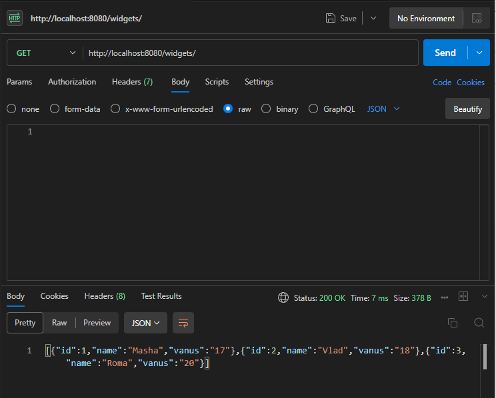
Task: Open the response format JSON dropdown
Action: pos(145,323)
